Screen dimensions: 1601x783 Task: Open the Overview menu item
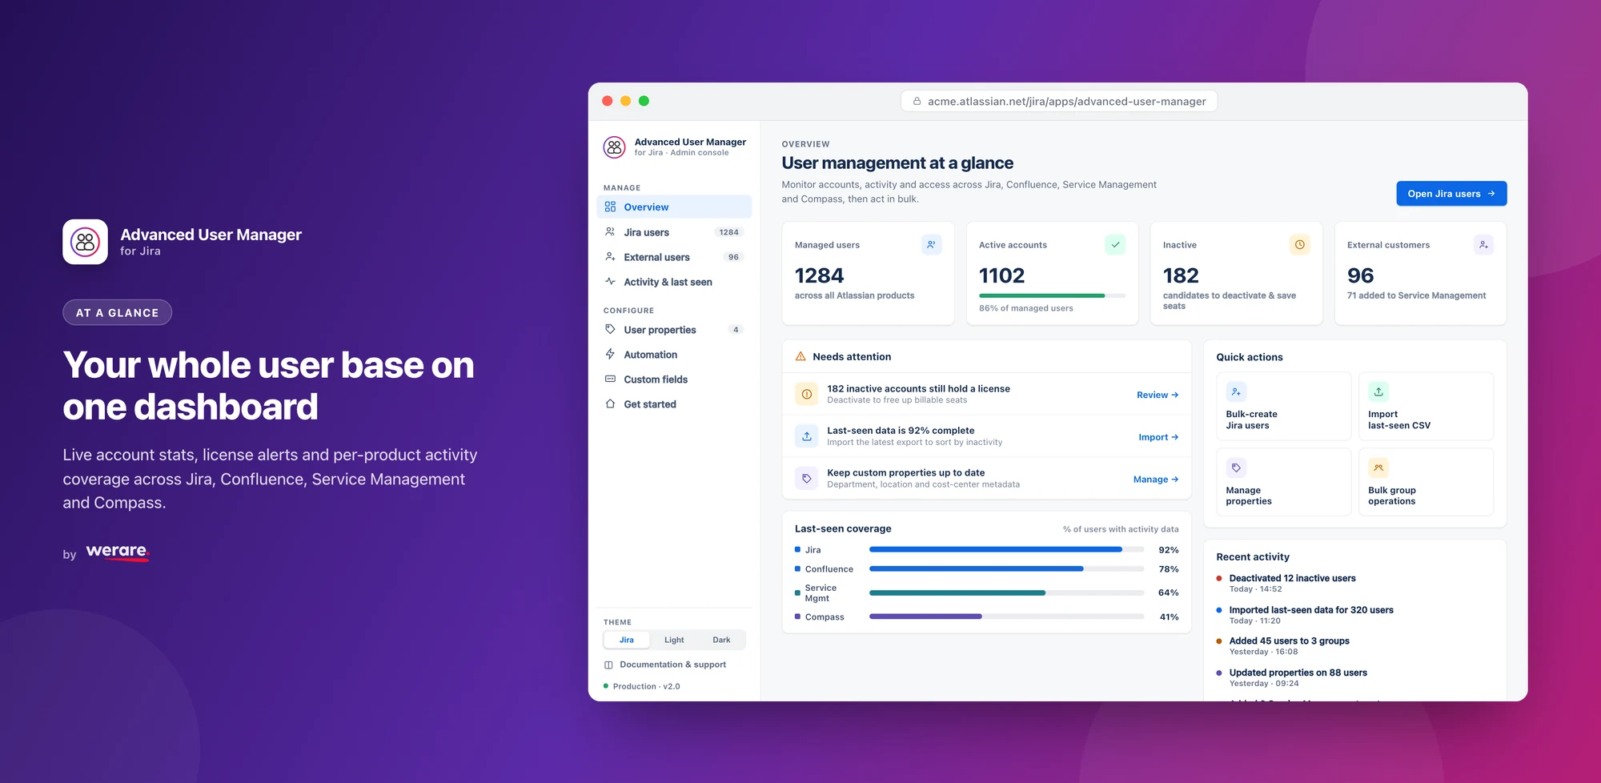point(674,207)
